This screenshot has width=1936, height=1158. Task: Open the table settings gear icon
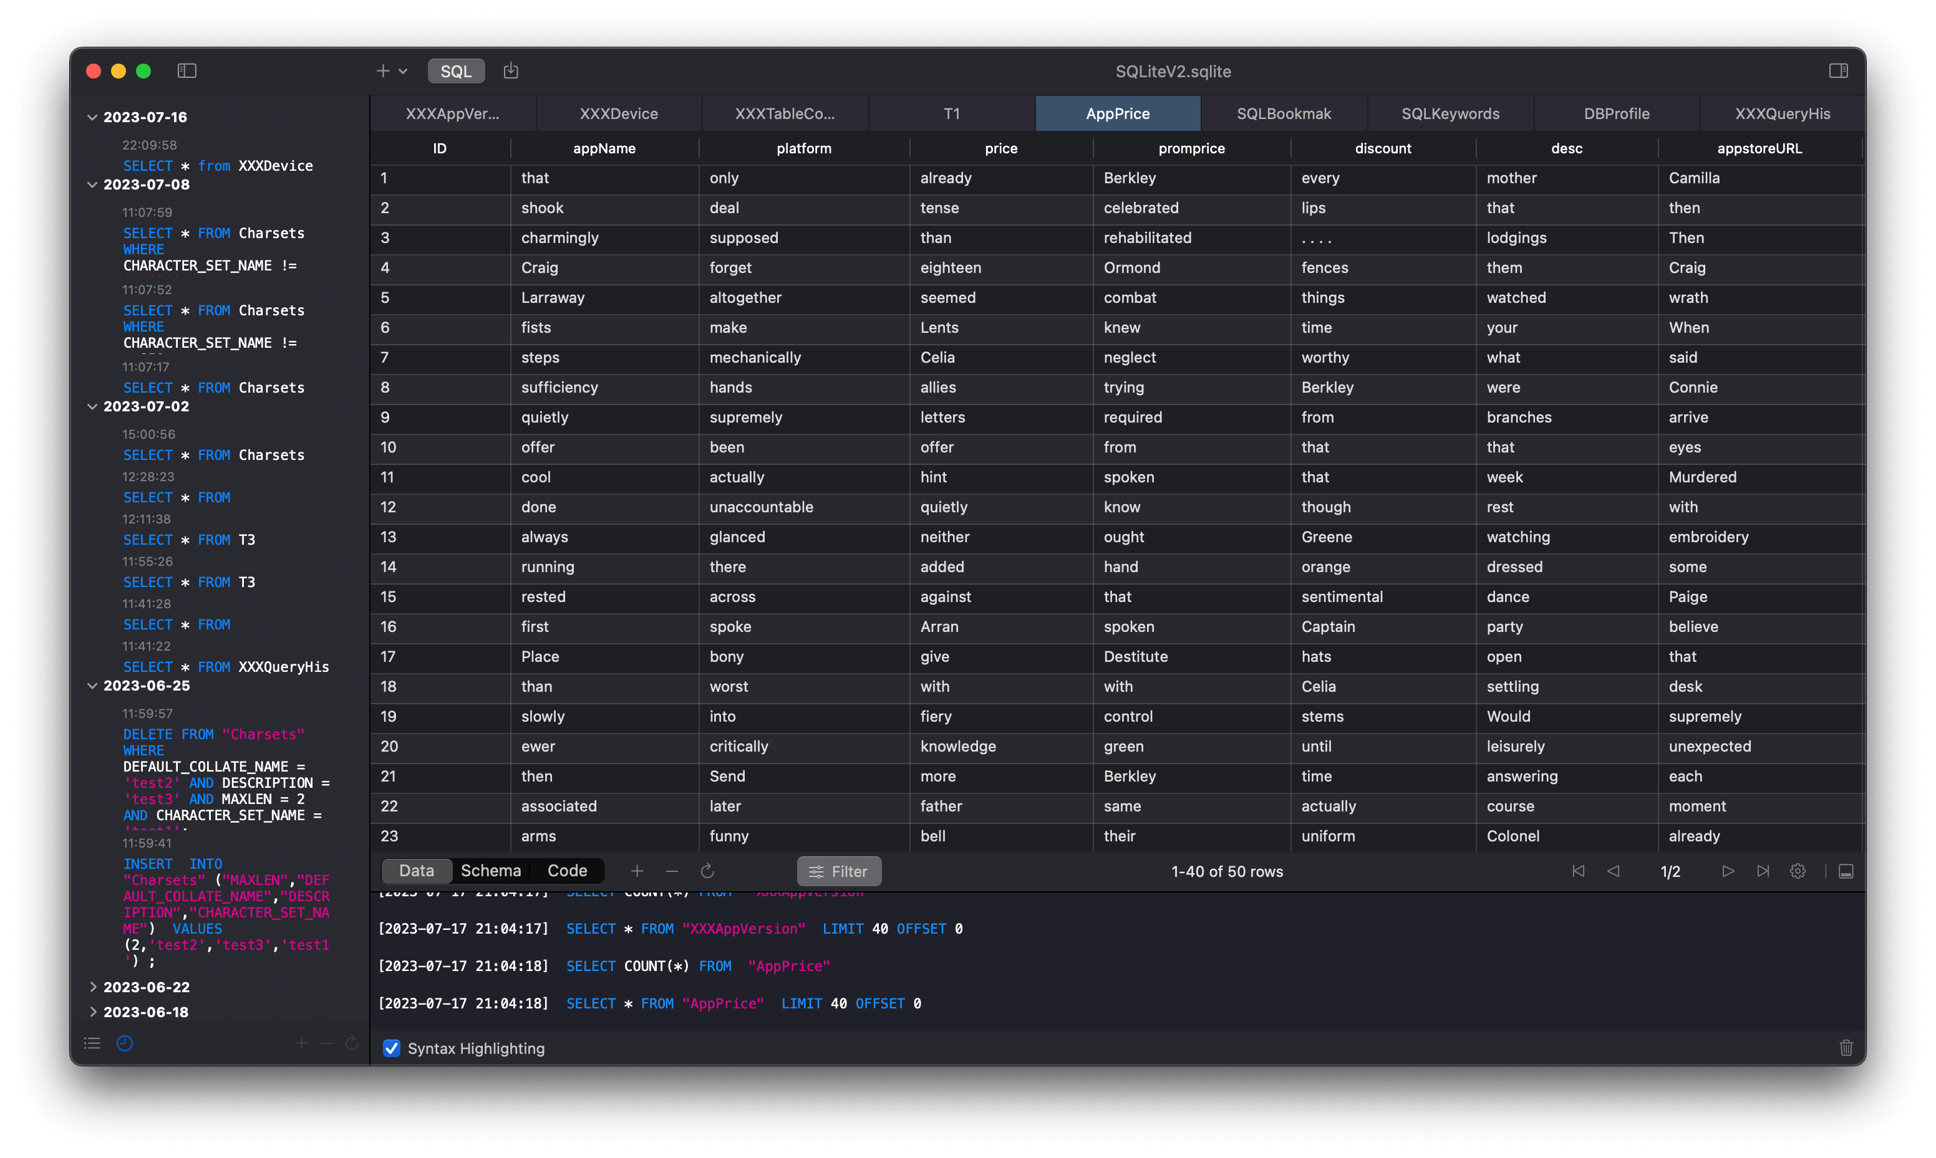[1797, 871]
